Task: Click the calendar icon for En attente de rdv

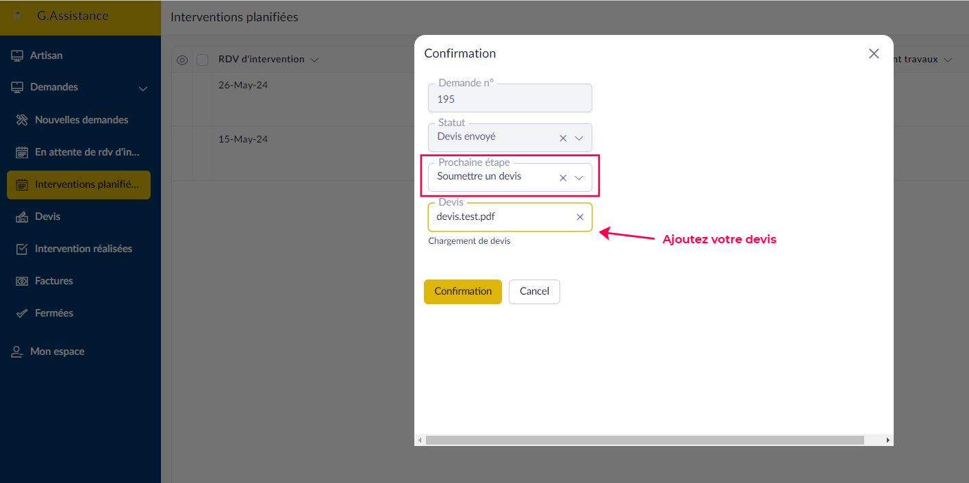Action: 22,152
